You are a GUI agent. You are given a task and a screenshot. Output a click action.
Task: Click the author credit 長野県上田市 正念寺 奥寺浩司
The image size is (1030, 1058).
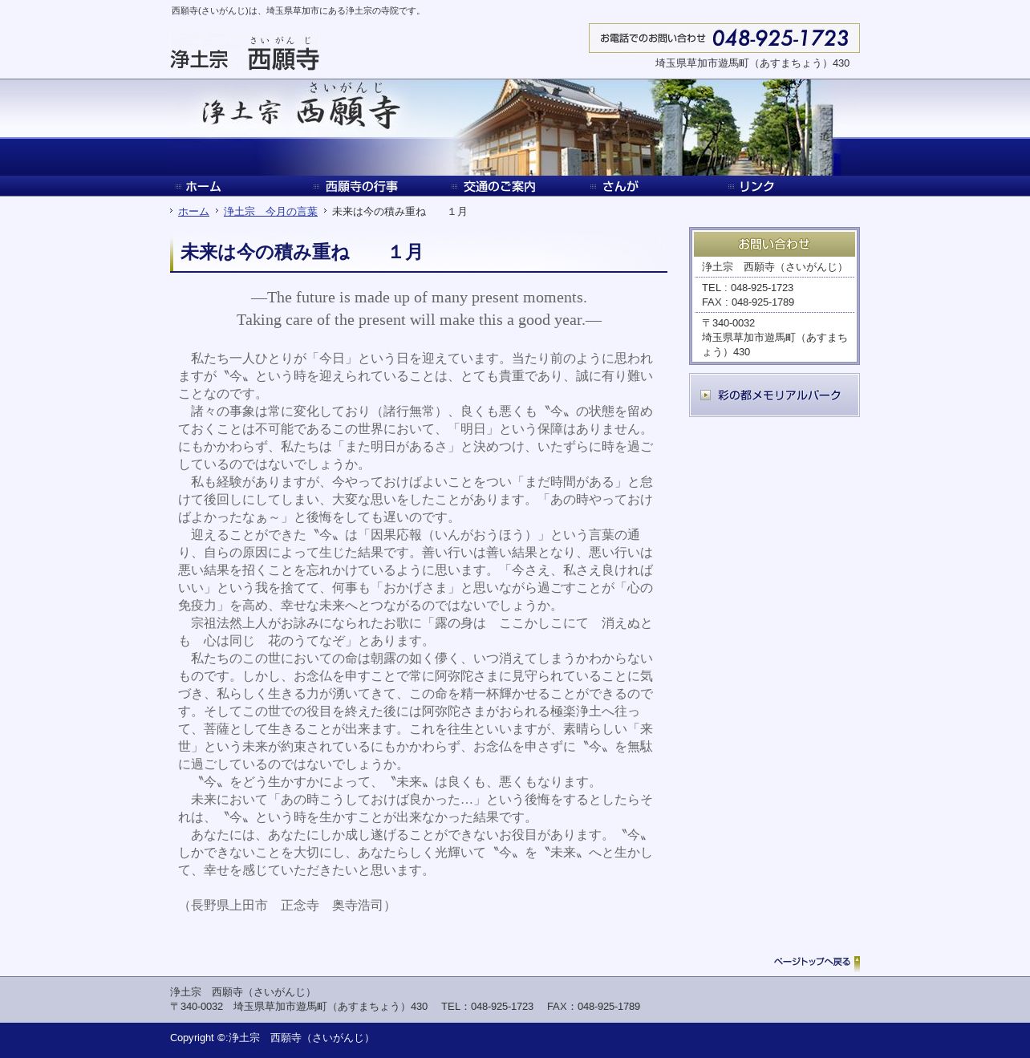287,906
